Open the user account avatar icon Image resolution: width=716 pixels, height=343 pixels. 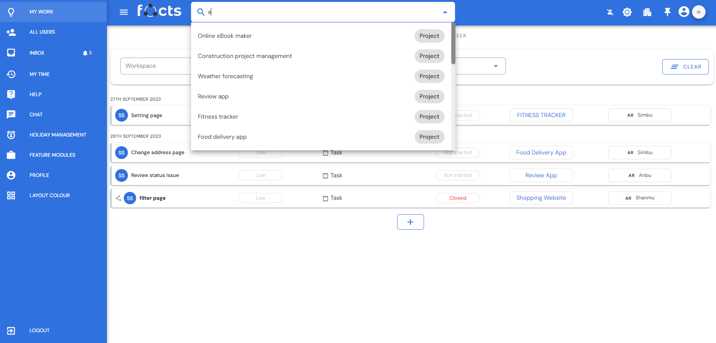683,12
